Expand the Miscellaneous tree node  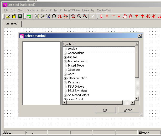65,62
